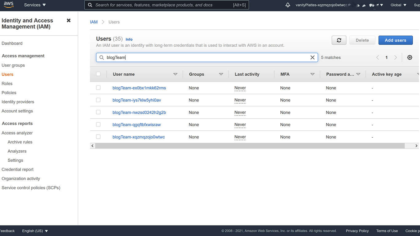Sort by MFA column arrow
420x236 pixels.
coord(312,74)
